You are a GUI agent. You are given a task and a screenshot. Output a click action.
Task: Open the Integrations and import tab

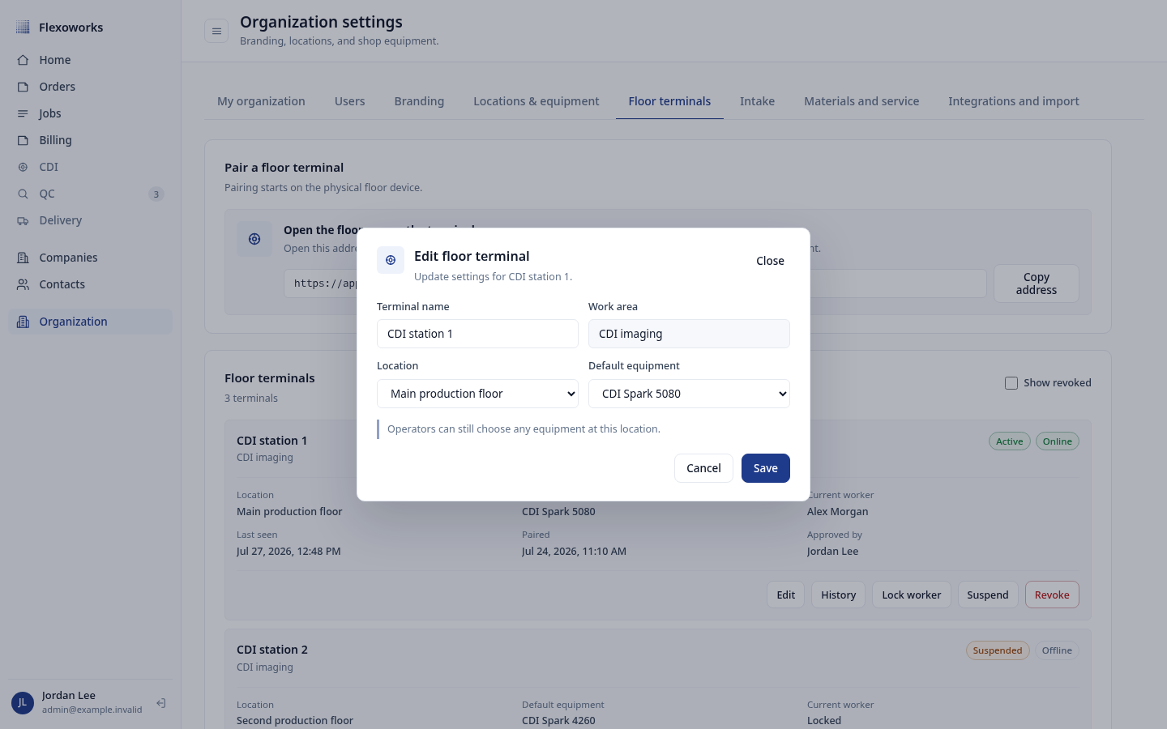pyautogui.click(x=1014, y=101)
